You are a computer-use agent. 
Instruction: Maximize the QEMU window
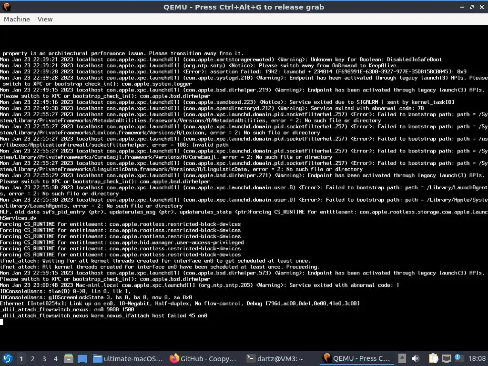472,7
